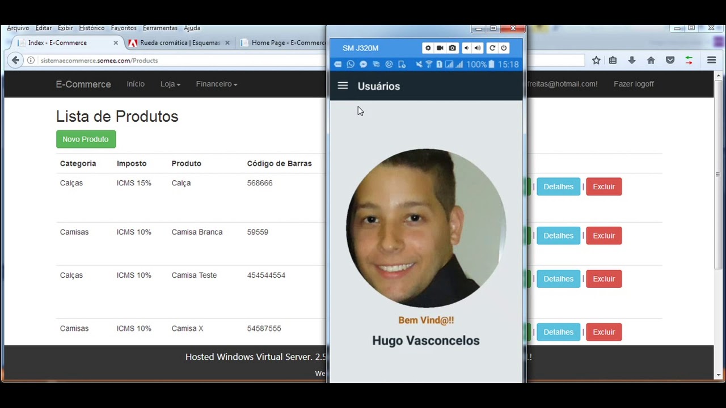Screen dimensions: 726x408
Task: Start video recording in phone mirror toolbar
Action: pyautogui.click(x=440, y=48)
